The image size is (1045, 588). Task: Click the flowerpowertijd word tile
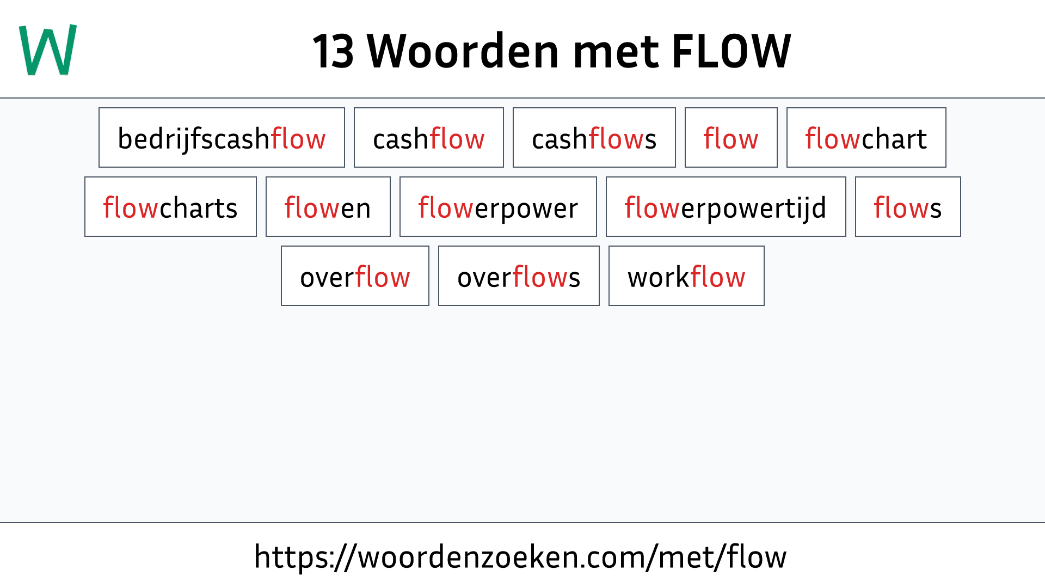725,207
